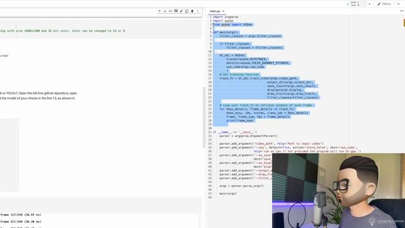Move the selected cell up
Viewport: 405px width, 228px height.
click(x=159, y=11)
